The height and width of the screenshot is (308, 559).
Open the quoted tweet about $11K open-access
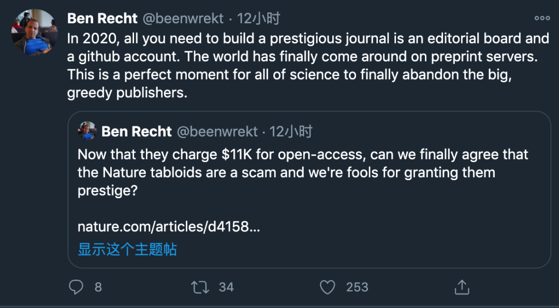click(303, 172)
